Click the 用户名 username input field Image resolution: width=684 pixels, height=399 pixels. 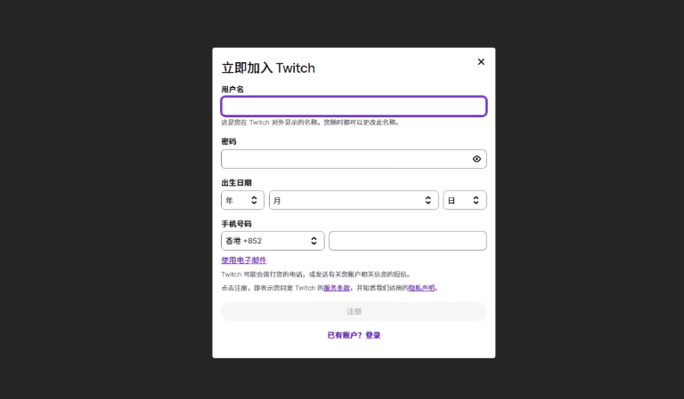pos(354,107)
